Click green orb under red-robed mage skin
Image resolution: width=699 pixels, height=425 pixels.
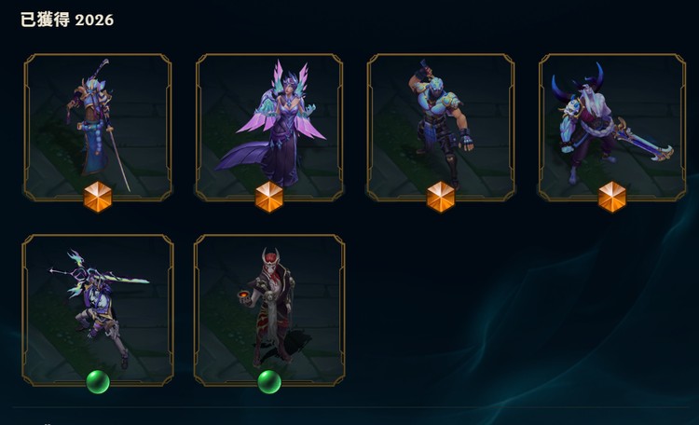point(269,382)
